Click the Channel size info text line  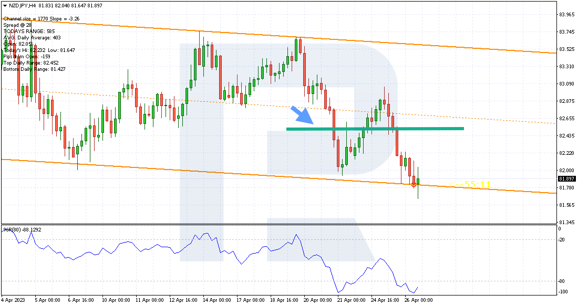pos(42,19)
